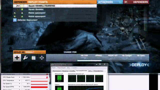This screenshot has height=90, width=160.
Task: Click the Fan Speed (%) history graph
Action: pyautogui.click(x=39, y=83)
